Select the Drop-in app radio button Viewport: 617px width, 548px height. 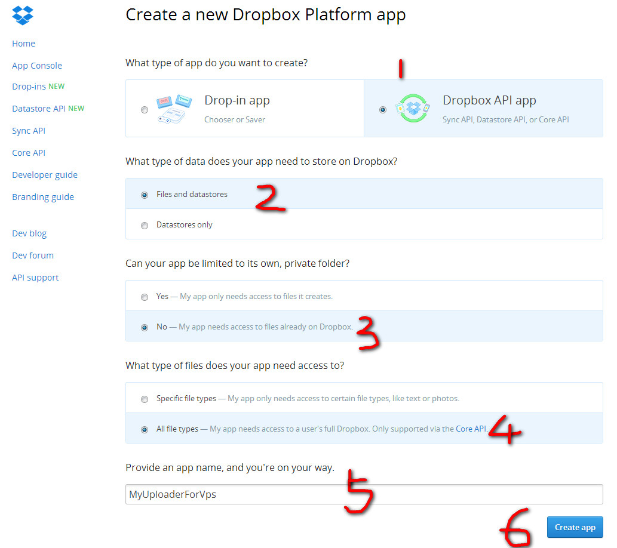point(145,110)
